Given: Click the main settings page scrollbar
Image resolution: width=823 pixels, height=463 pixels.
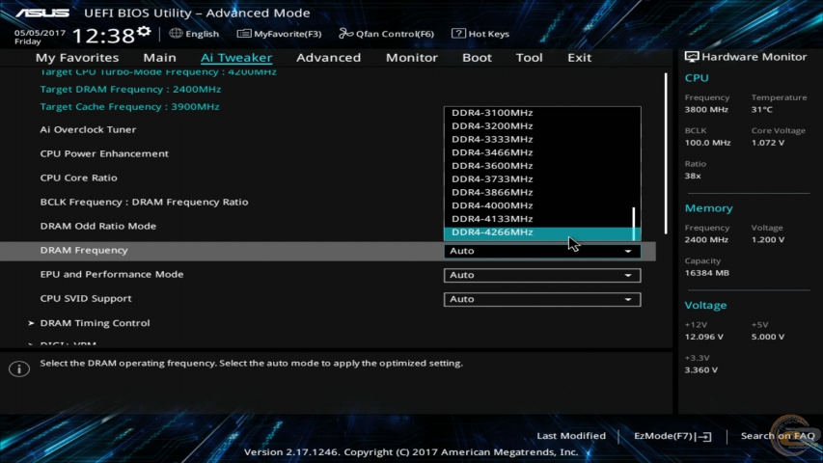Looking at the screenshot, I should point(666,153).
